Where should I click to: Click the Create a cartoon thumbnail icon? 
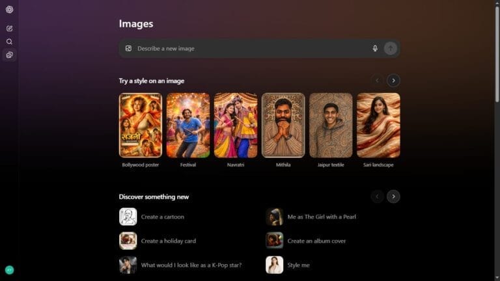pos(128,217)
